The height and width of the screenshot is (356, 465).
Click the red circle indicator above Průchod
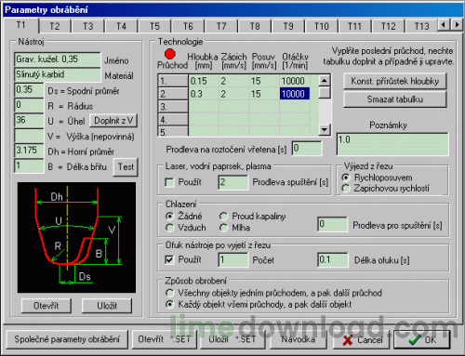[169, 54]
